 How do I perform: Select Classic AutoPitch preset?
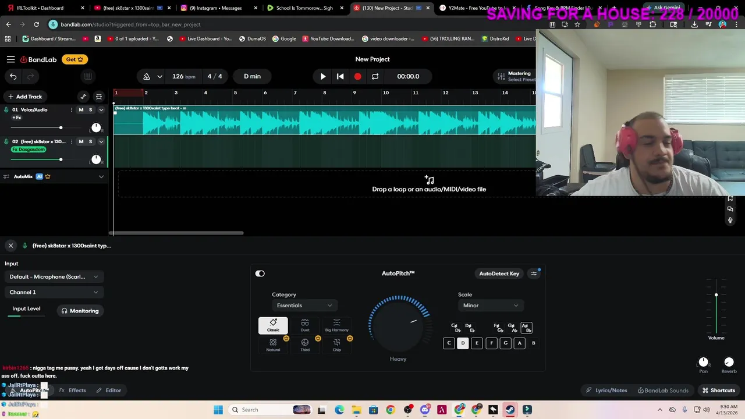click(x=273, y=325)
